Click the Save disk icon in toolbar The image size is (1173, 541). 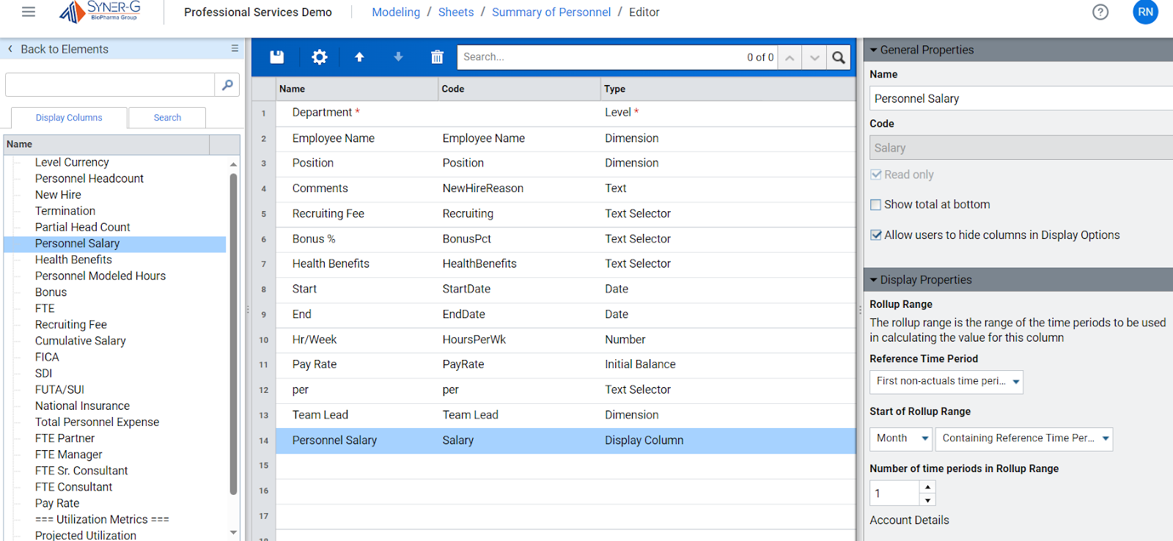276,57
